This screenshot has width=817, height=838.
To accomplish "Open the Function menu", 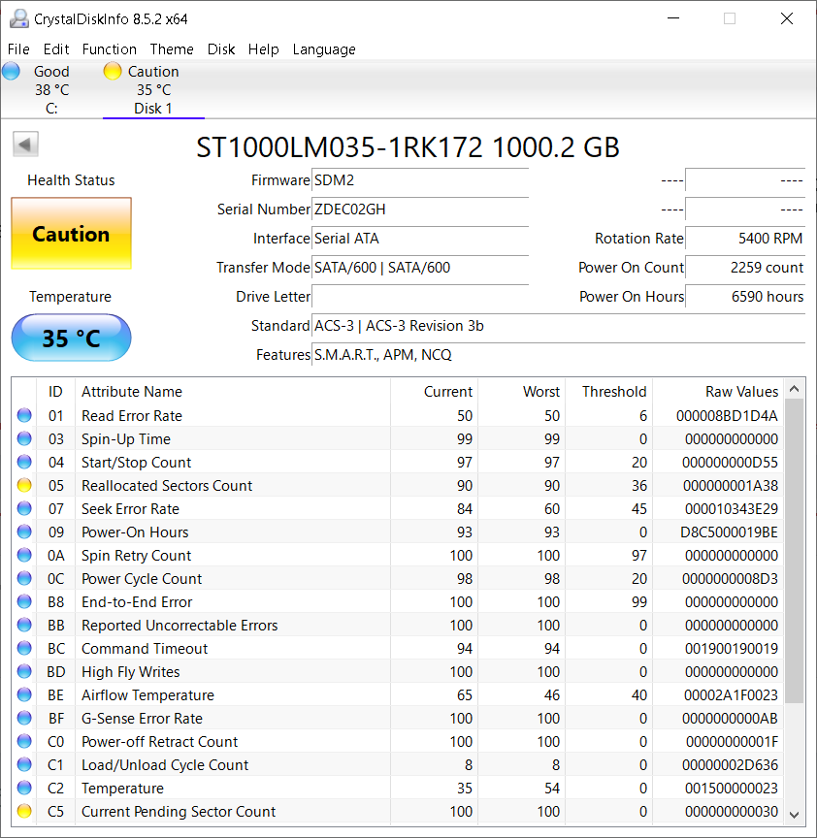I will pos(109,49).
